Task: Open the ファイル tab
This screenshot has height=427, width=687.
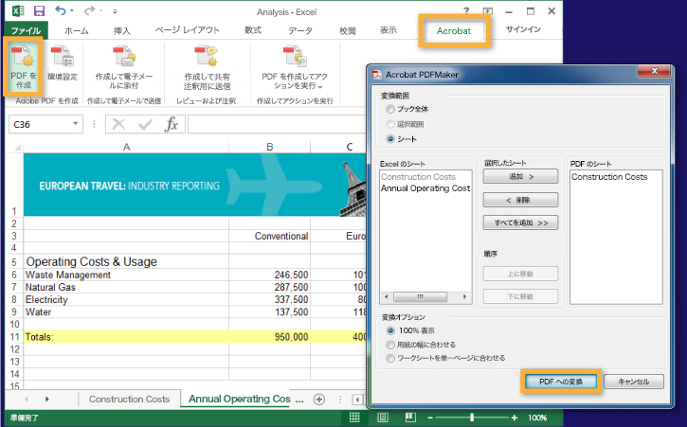Action: [26, 30]
